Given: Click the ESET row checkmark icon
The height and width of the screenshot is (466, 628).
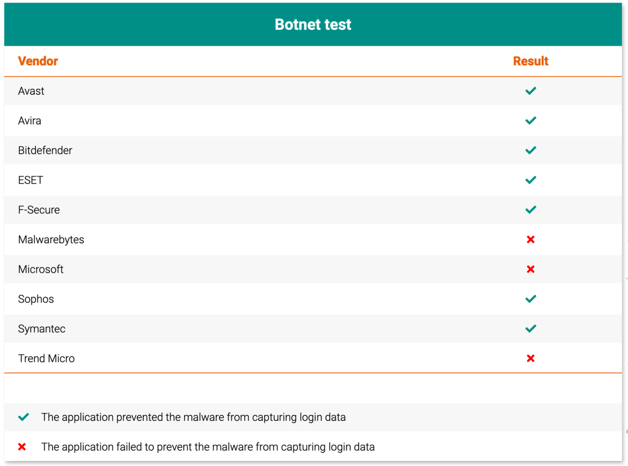Looking at the screenshot, I should [x=530, y=180].
